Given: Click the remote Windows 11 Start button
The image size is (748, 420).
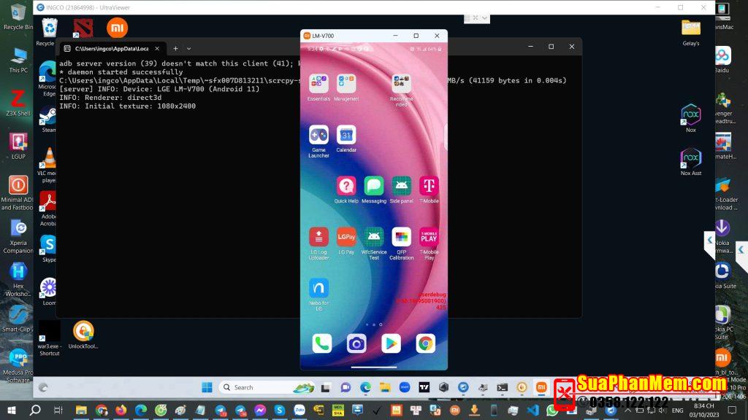Looking at the screenshot, I should coord(207,387).
